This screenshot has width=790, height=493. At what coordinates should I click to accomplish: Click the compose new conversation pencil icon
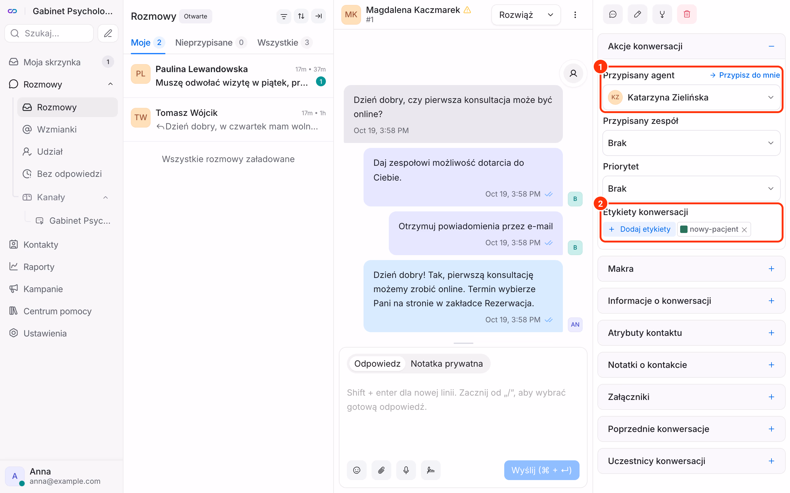108,33
